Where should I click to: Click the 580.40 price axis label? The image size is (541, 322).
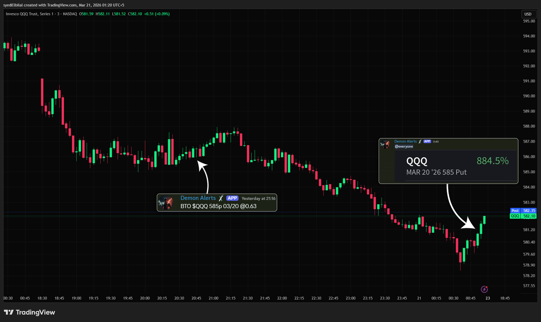coord(529,242)
